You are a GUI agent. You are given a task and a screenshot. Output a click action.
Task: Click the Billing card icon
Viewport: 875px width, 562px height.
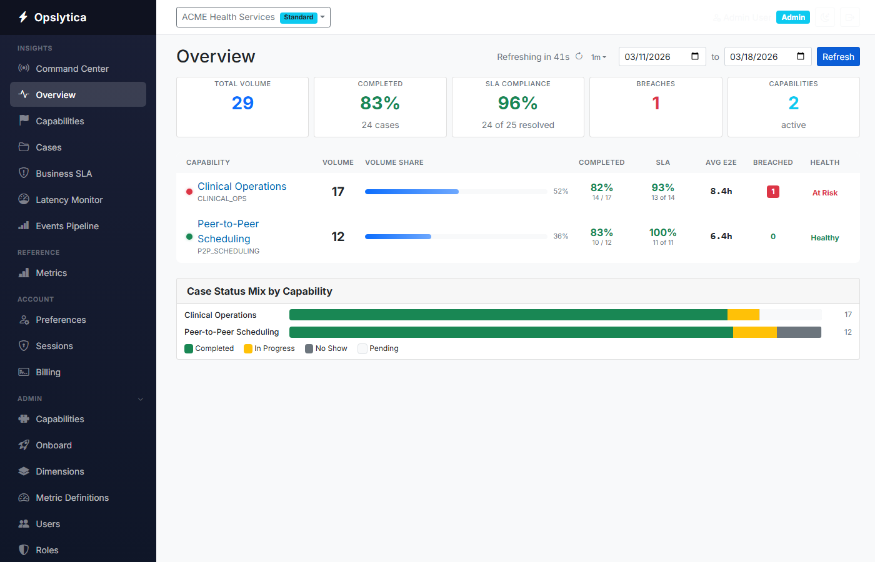(x=25, y=372)
